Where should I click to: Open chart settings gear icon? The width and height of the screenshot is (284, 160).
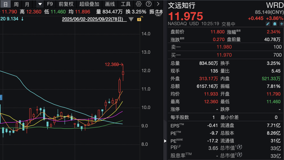[139, 4]
